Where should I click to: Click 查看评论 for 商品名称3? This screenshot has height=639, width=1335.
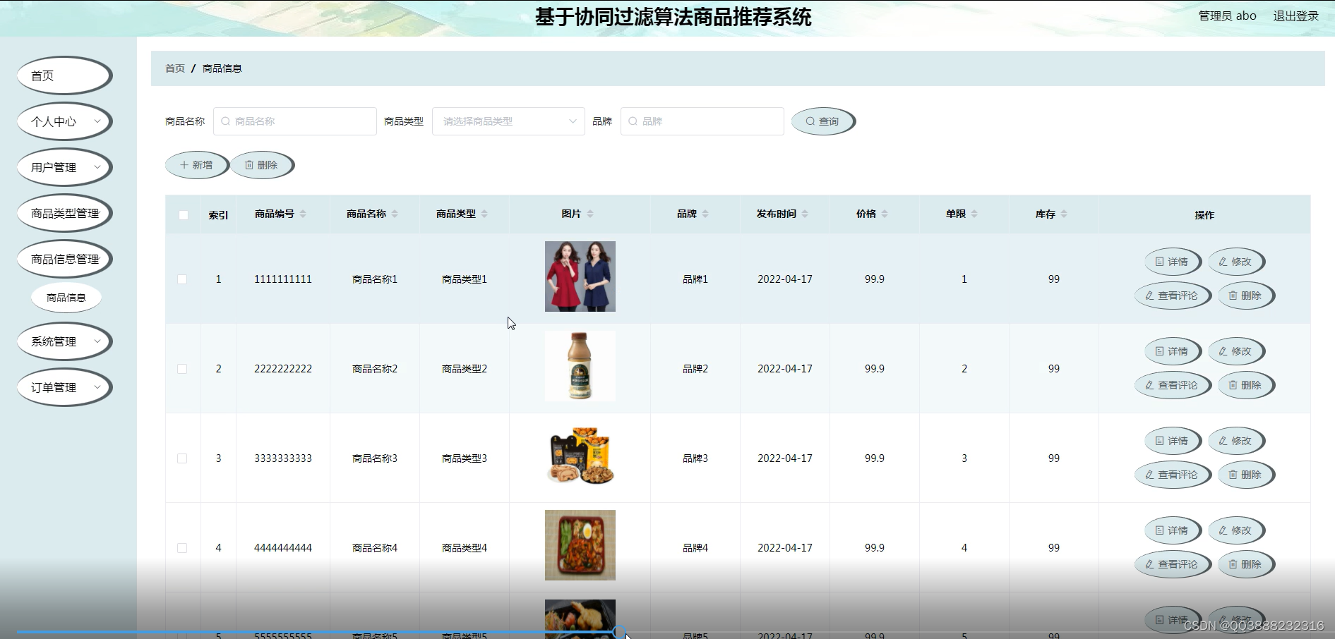click(x=1173, y=475)
